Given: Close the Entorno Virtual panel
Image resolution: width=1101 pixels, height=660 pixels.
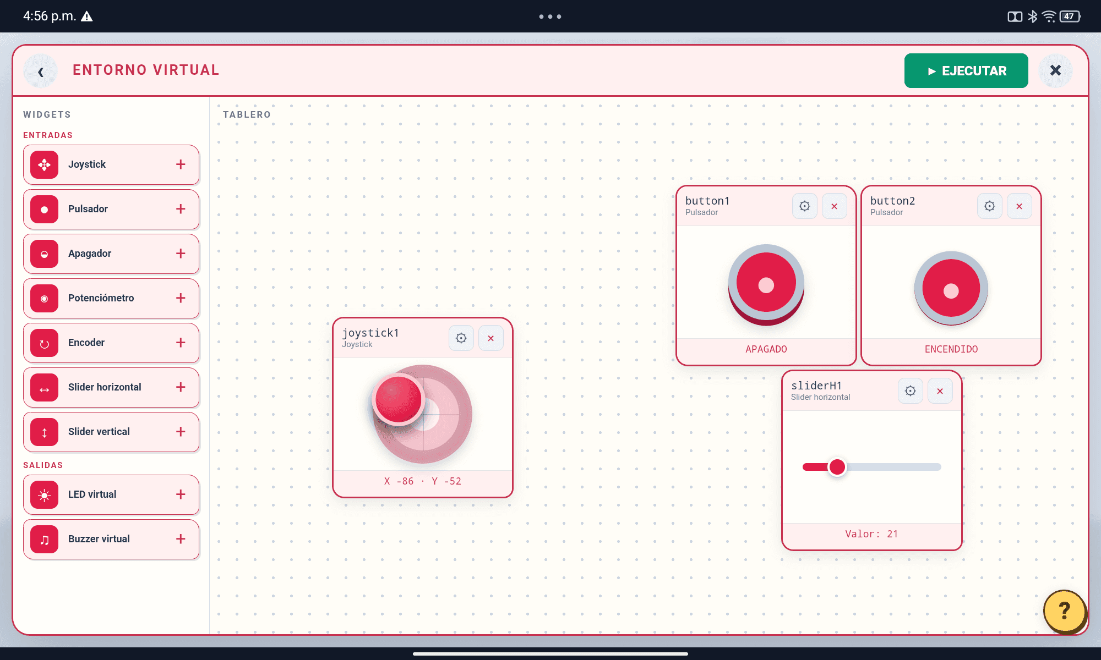Looking at the screenshot, I should [1055, 70].
